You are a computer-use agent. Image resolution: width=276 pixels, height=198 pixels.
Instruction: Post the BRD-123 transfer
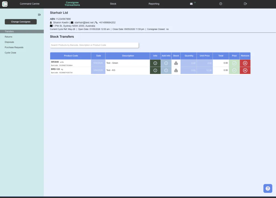tap(234, 70)
